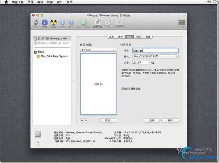Switch to the RAID tab
Screen dimensions: 219x163
[139, 37]
